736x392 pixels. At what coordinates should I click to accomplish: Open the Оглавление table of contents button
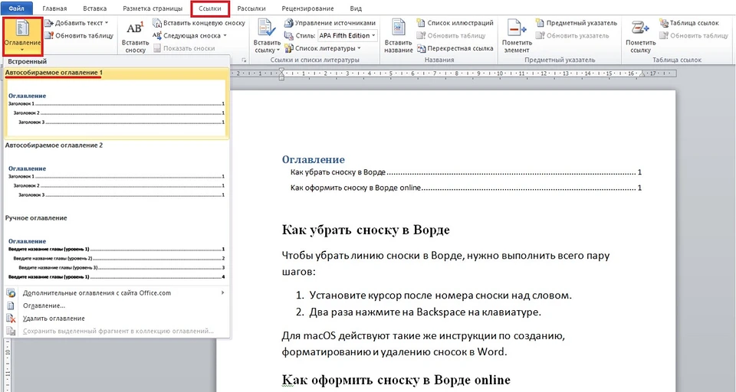coord(21,35)
